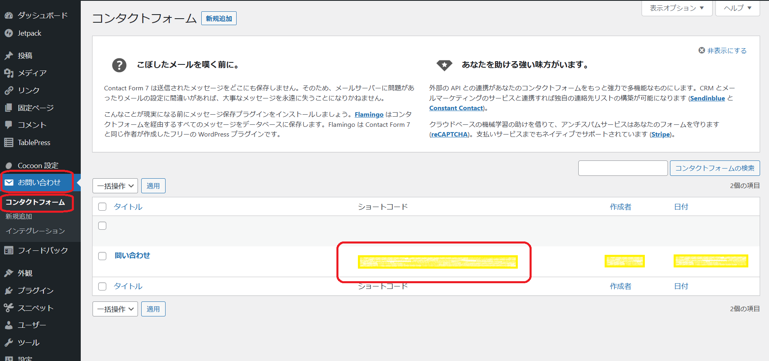This screenshot has height=361, width=769.
Task: Click the chain link icon beside リンク
Action: (x=9, y=90)
